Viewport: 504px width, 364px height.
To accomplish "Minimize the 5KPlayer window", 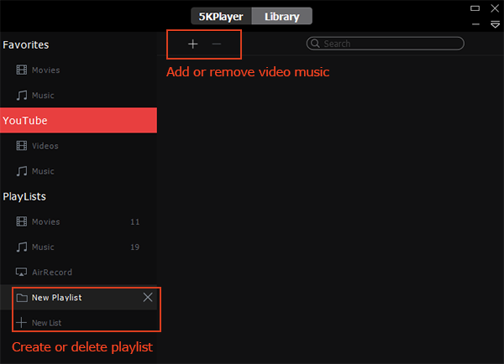I will [475, 24].
